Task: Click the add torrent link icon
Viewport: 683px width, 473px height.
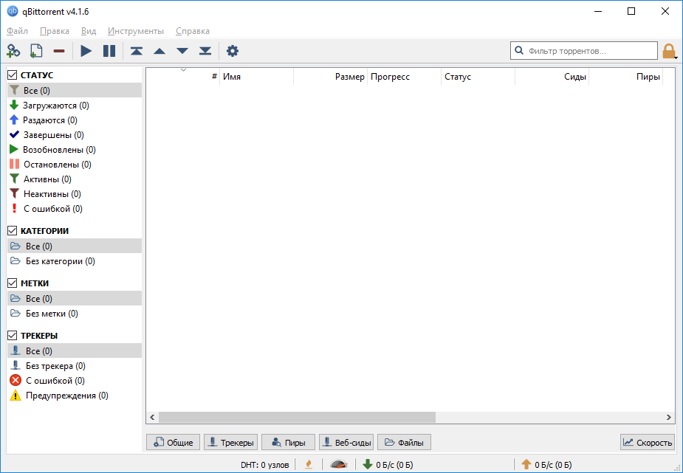Action: pos(13,51)
